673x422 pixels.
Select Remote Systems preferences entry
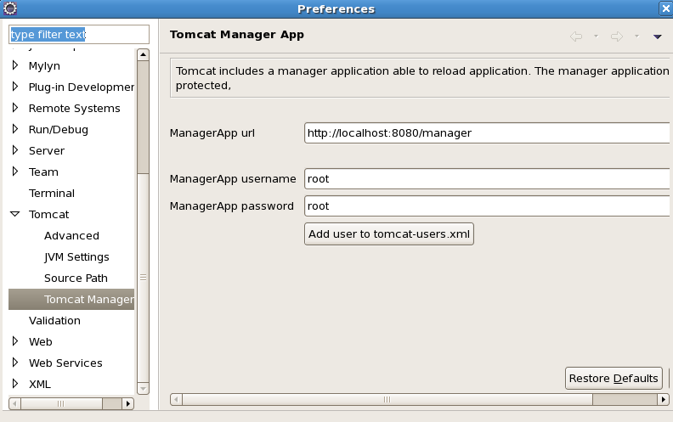point(74,108)
